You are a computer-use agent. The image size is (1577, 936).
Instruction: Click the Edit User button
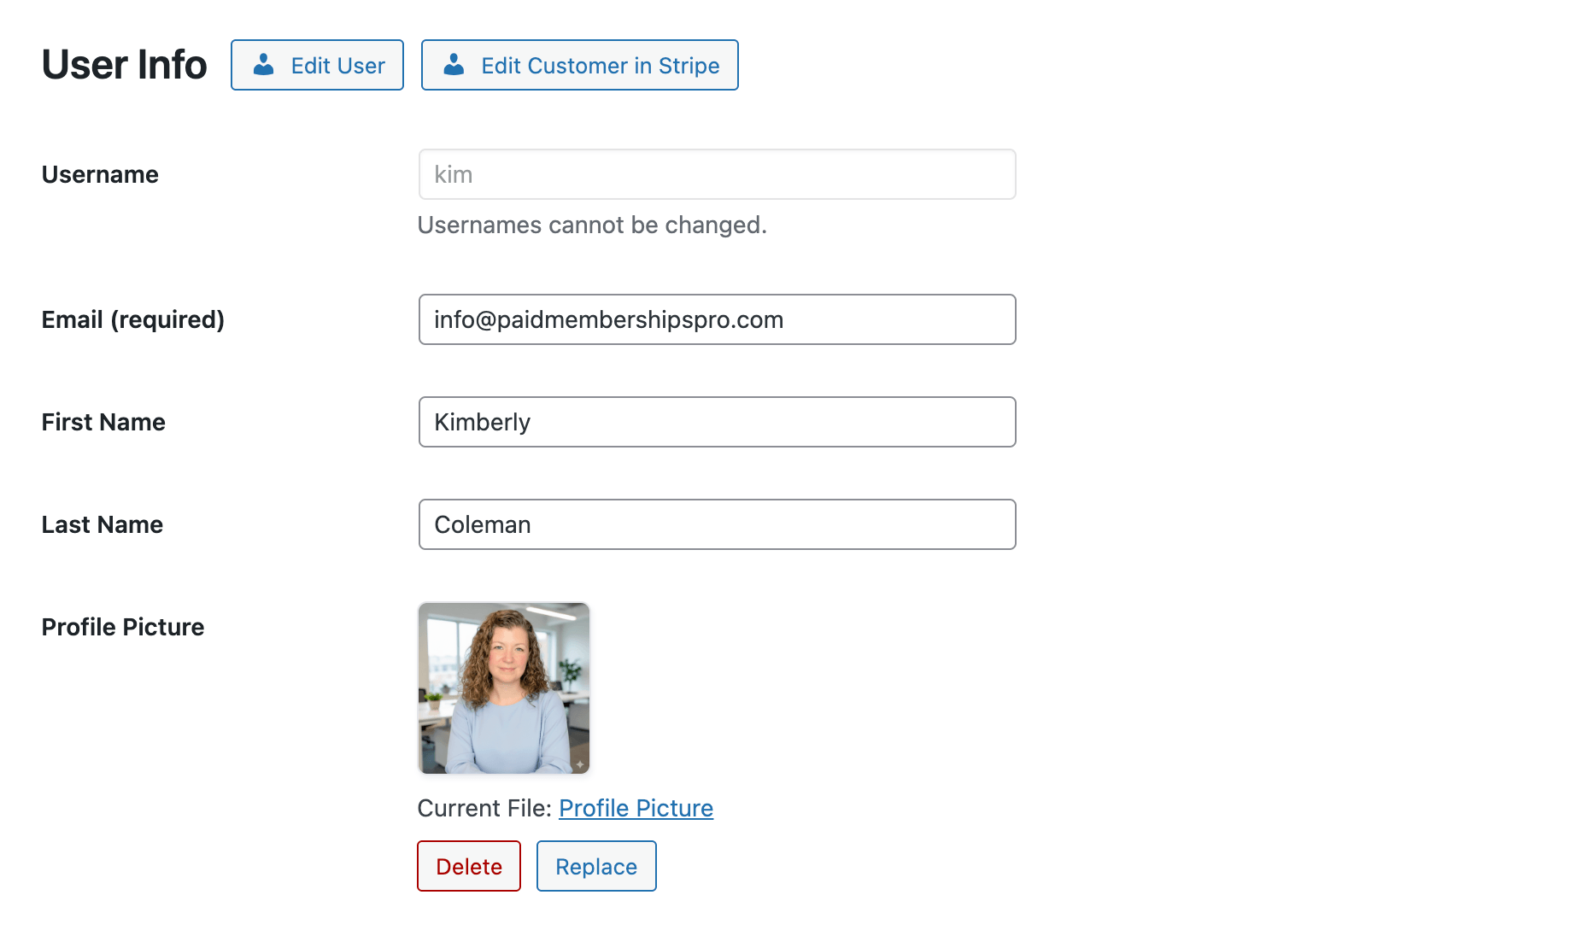click(317, 64)
